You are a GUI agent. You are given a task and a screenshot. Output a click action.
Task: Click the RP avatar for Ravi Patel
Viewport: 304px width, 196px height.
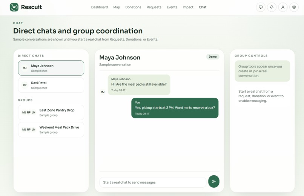[x=25, y=85]
